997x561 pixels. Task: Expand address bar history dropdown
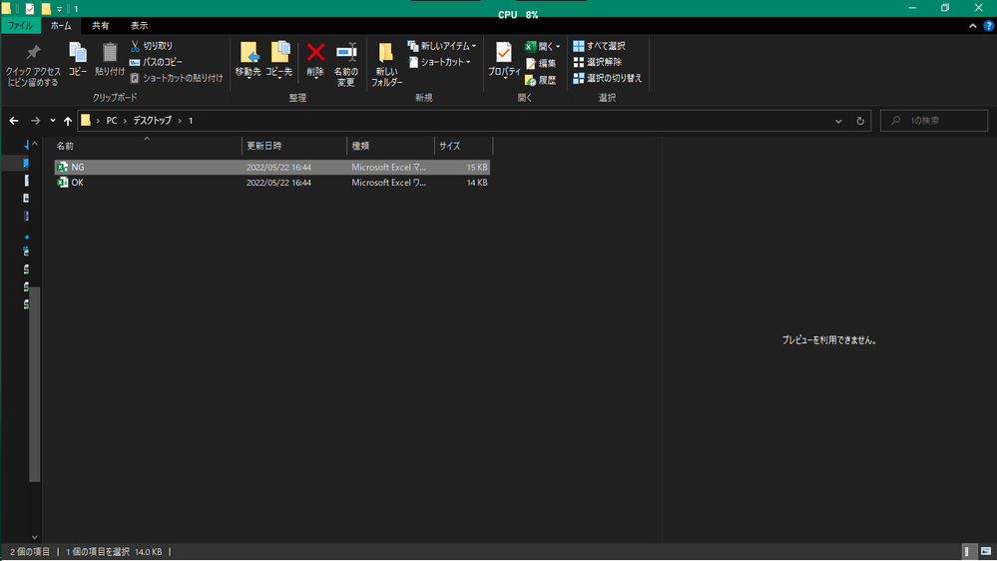point(838,121)
